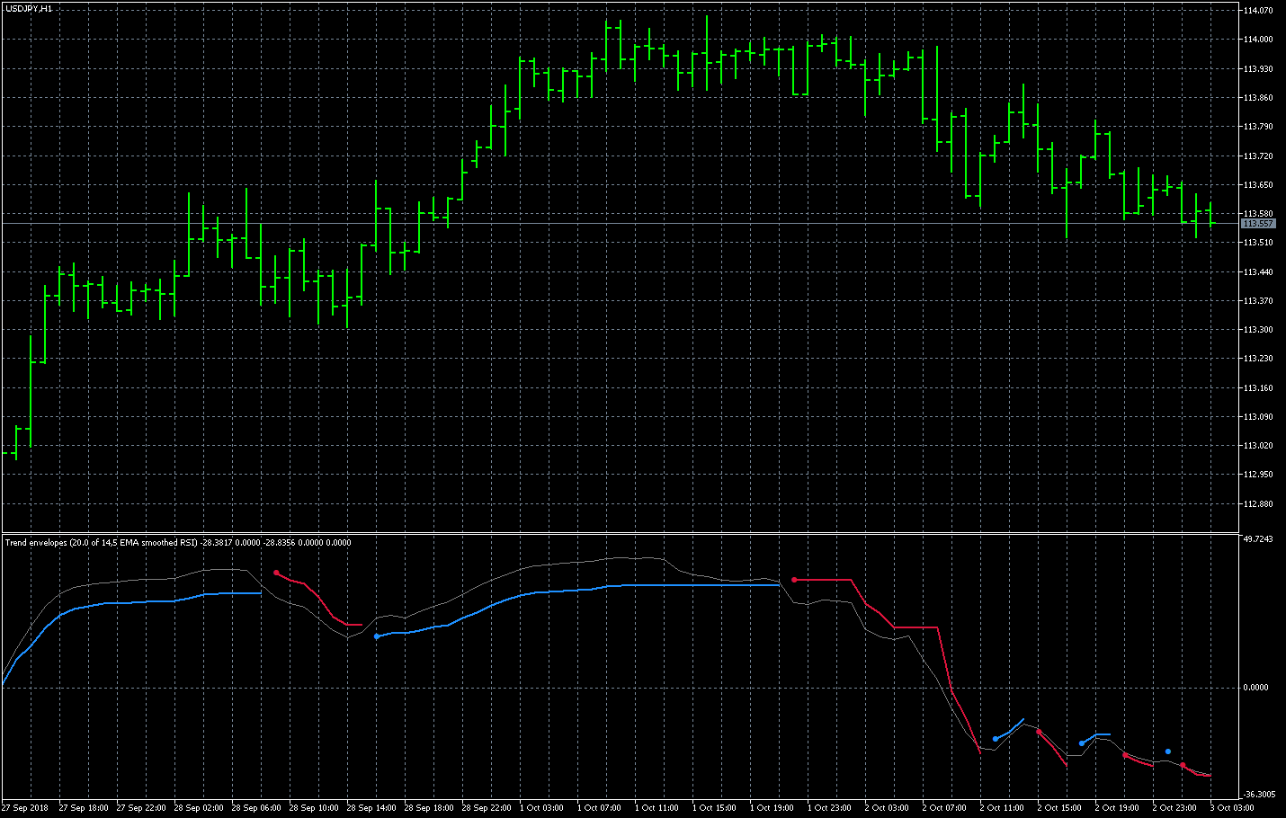Click the 1 Oct 11:00 time label
Screen dimensions: 1286x818
[659, 808]
